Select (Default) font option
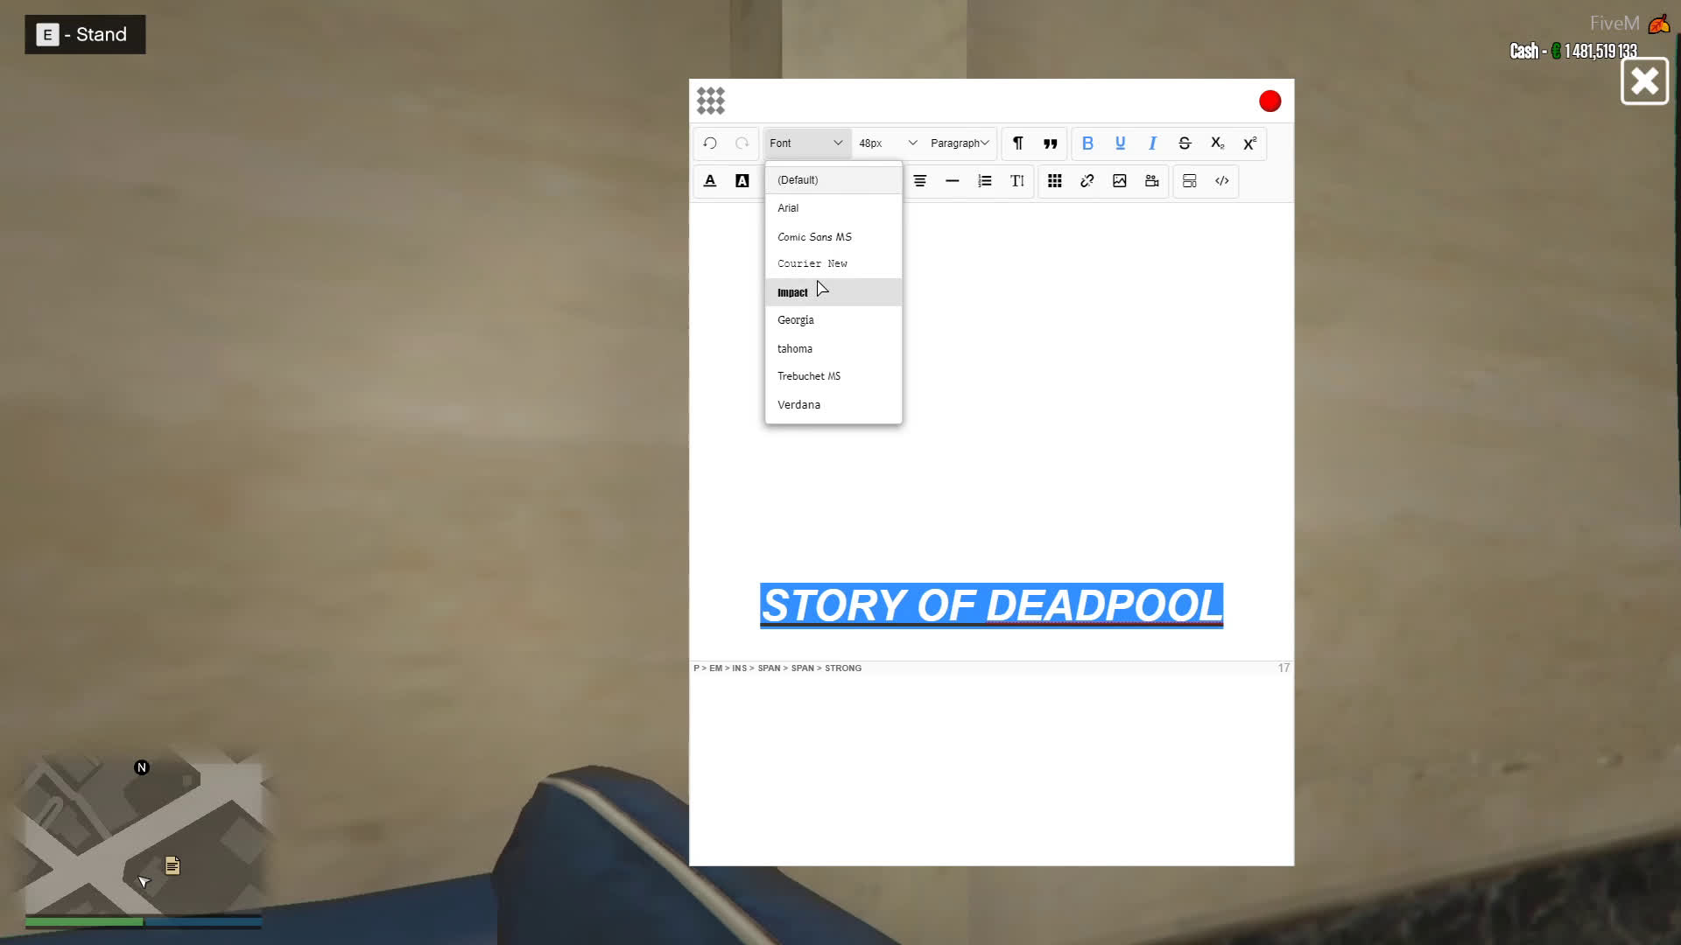The image size is (1681, 945). click(833, 180)
